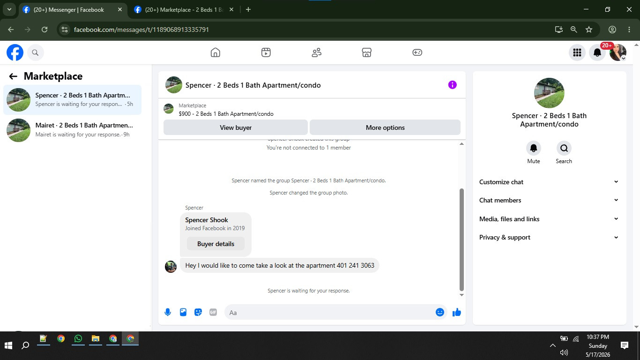Screen dimensions: 640x360
Task: Open the Marketplace storefront icon
Action: (367, 52)
